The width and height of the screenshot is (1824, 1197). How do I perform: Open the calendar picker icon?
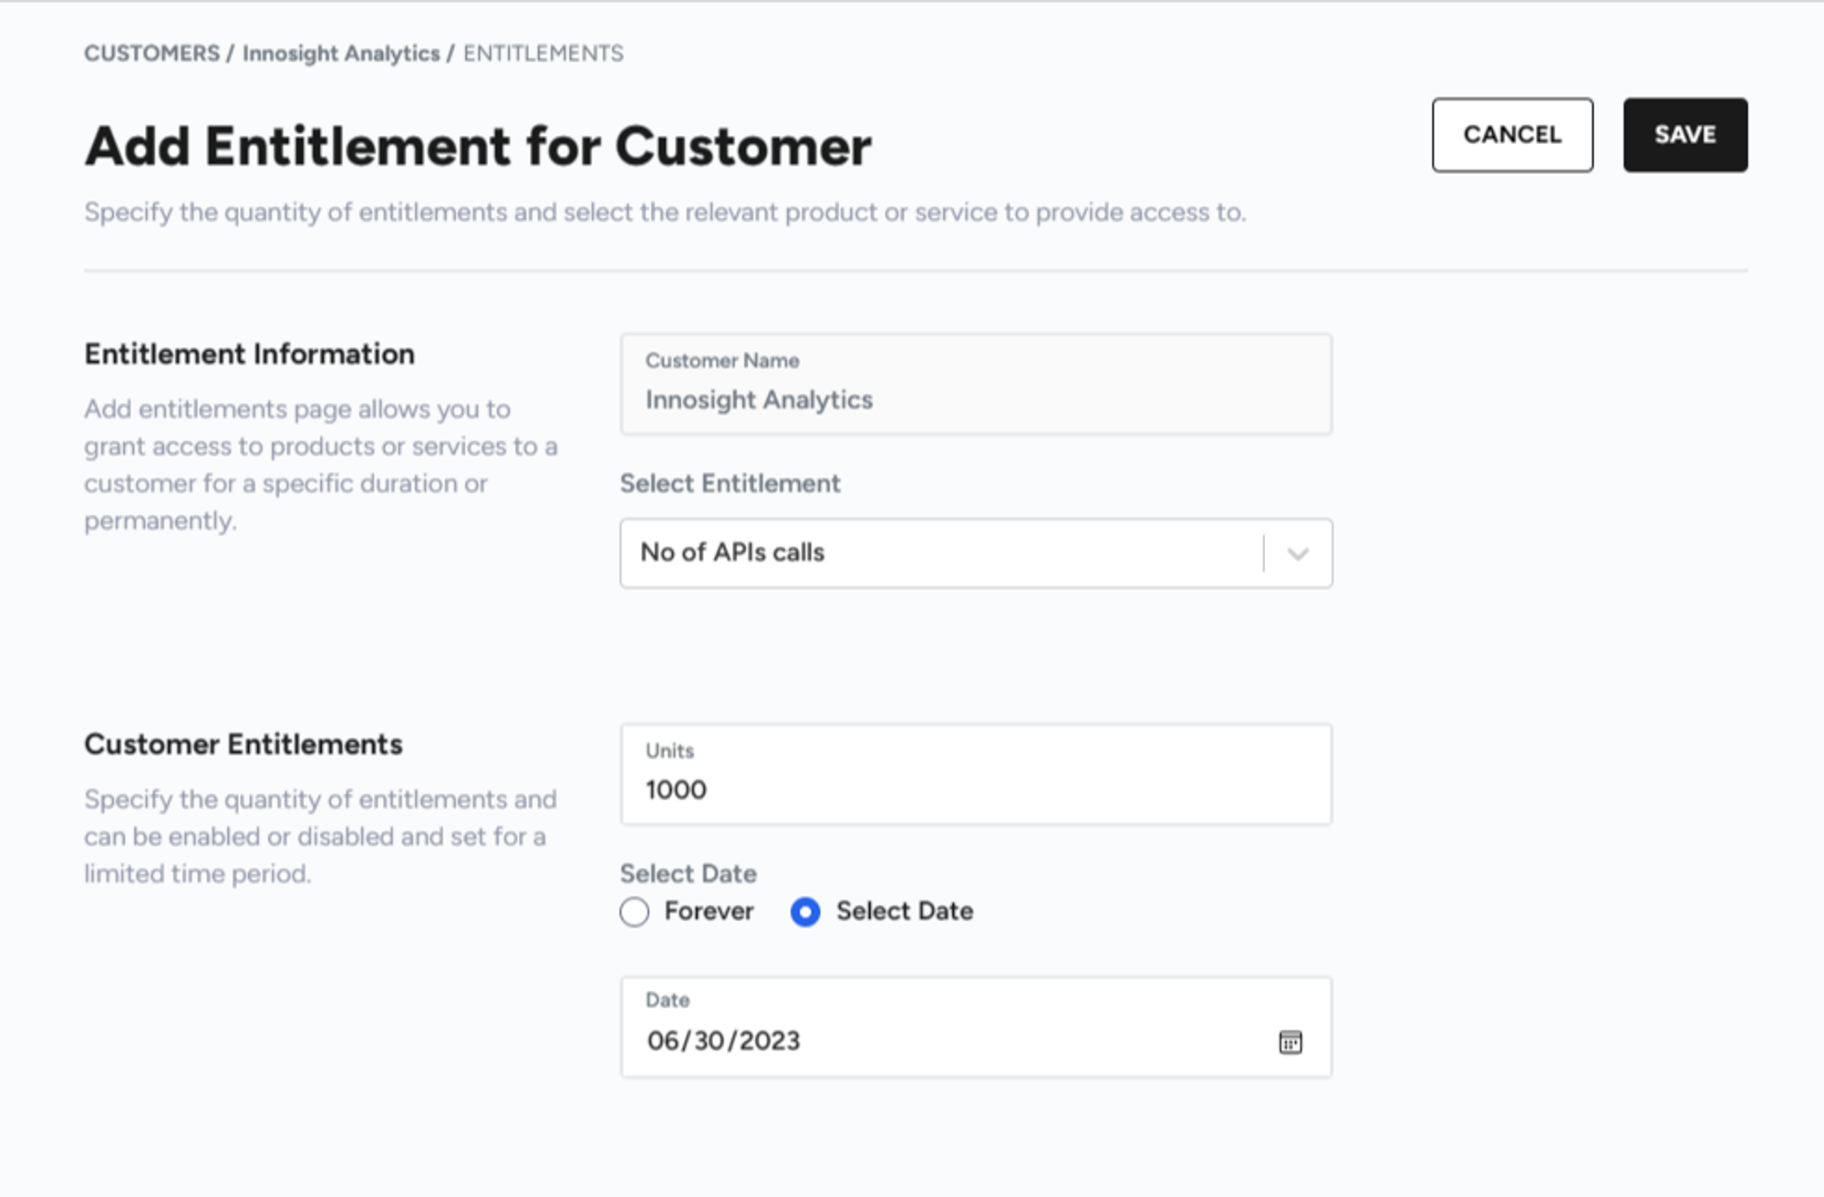click(x=1290, y=1042)
